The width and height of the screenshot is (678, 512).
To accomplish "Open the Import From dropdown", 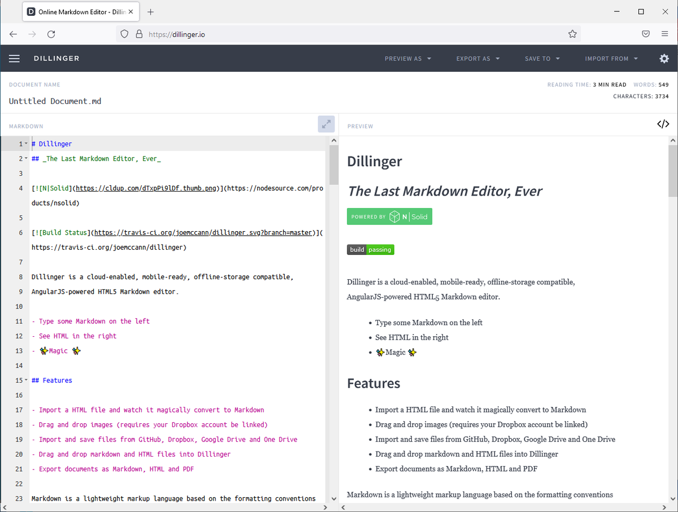I will (x=611, y=59).
